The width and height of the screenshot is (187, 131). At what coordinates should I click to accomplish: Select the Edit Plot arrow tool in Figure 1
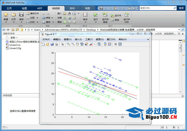coord(63,44)
